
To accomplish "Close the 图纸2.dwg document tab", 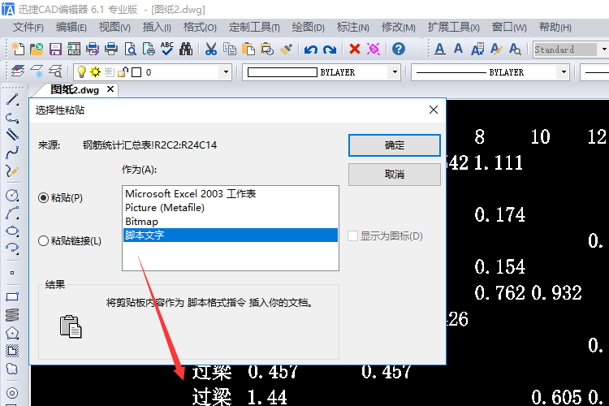I will click(x=110, y=89).
